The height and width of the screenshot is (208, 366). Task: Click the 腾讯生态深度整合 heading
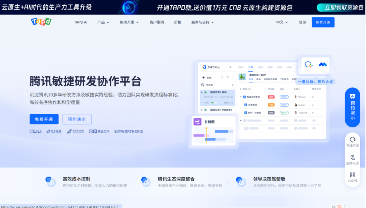click(x=176, y=179)
